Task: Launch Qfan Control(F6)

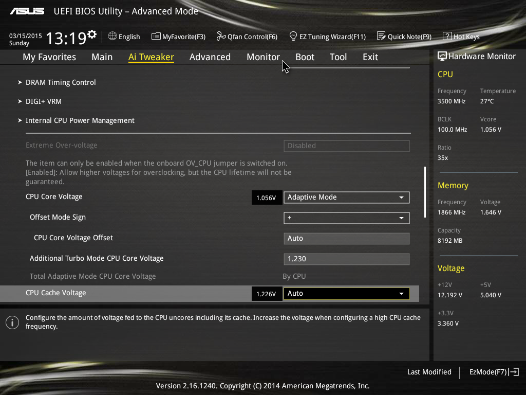Action: (x=252, y=37)
